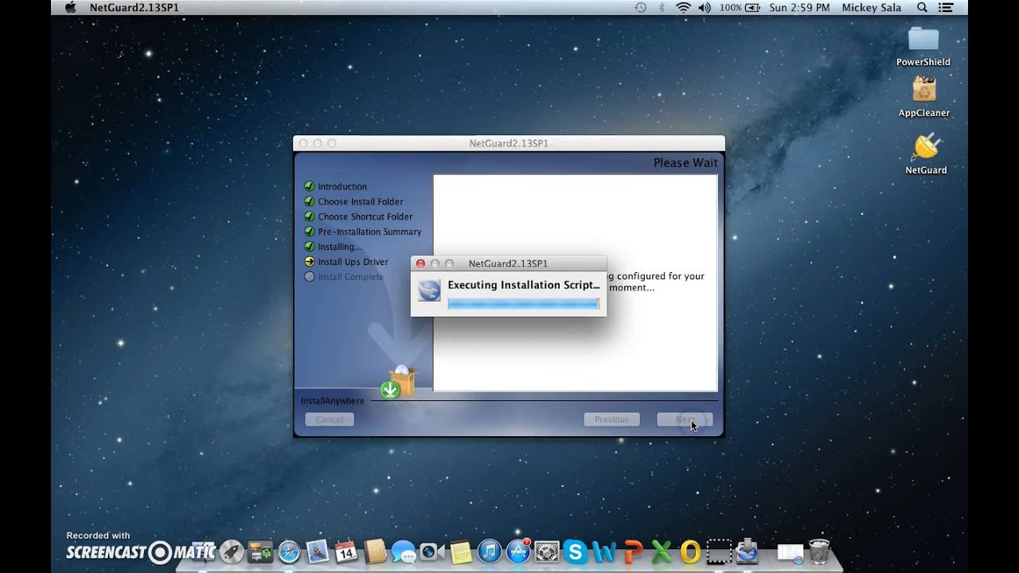This screenshot has height=573, width=1019.
Task: Click the installation script progress bar
Action: pos(523,303)
